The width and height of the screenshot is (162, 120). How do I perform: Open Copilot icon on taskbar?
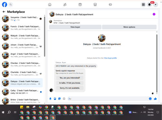(40, 107)
